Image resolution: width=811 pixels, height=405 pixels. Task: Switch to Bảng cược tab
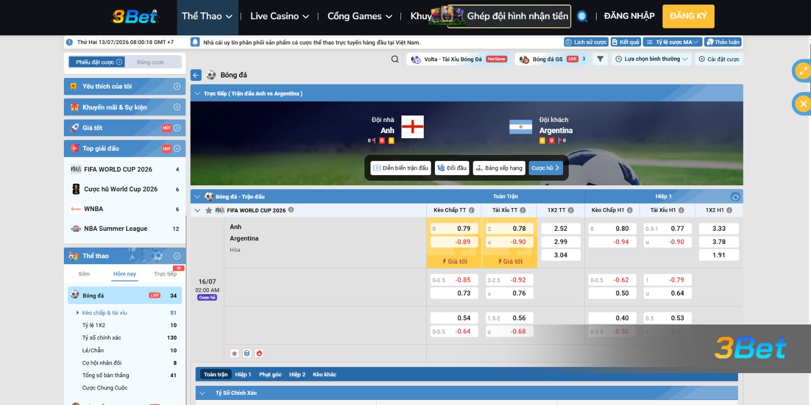(151, 62)
